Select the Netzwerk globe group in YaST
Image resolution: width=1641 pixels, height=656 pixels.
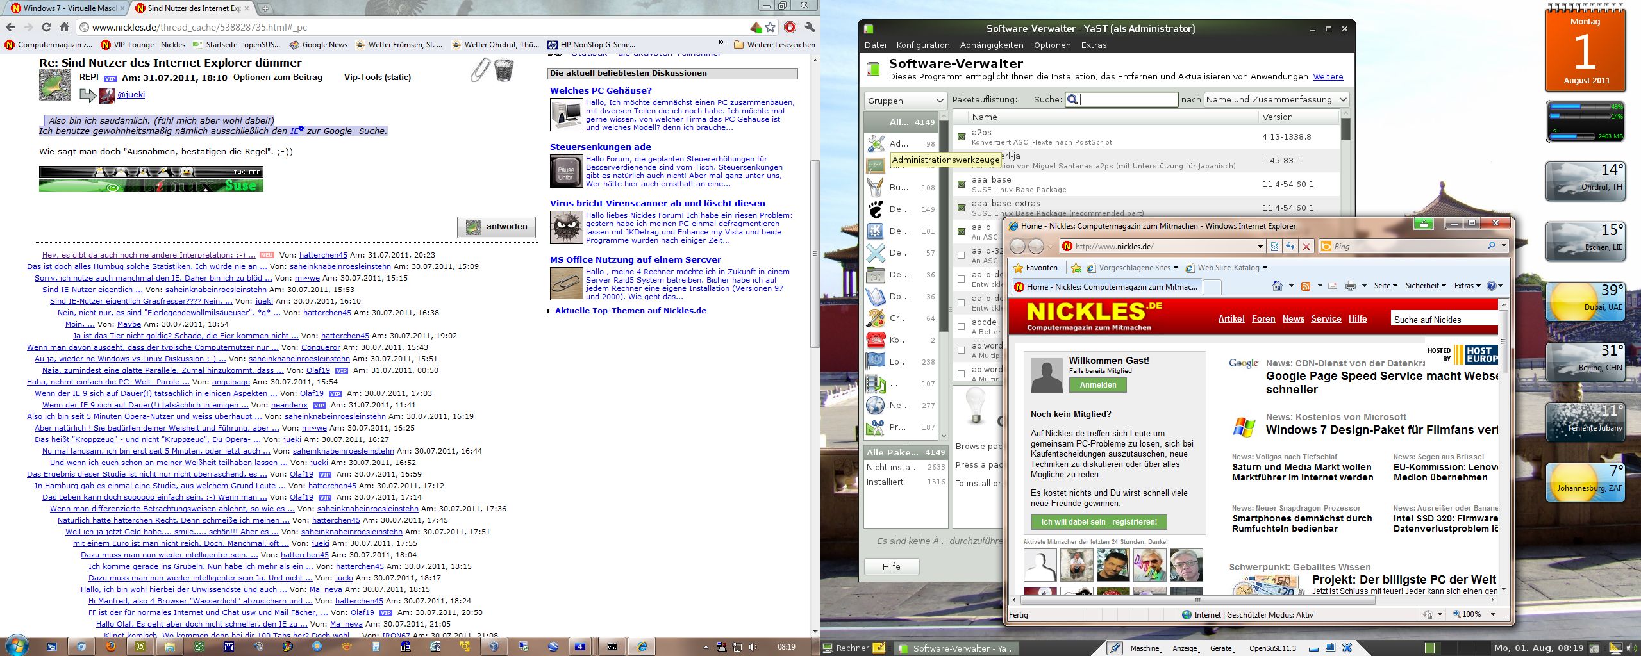tap(876, 405)
